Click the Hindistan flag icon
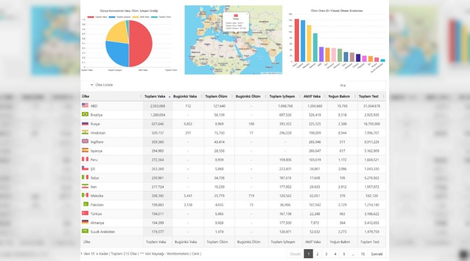This screenshot has height=261, width=470. point(85,132)
